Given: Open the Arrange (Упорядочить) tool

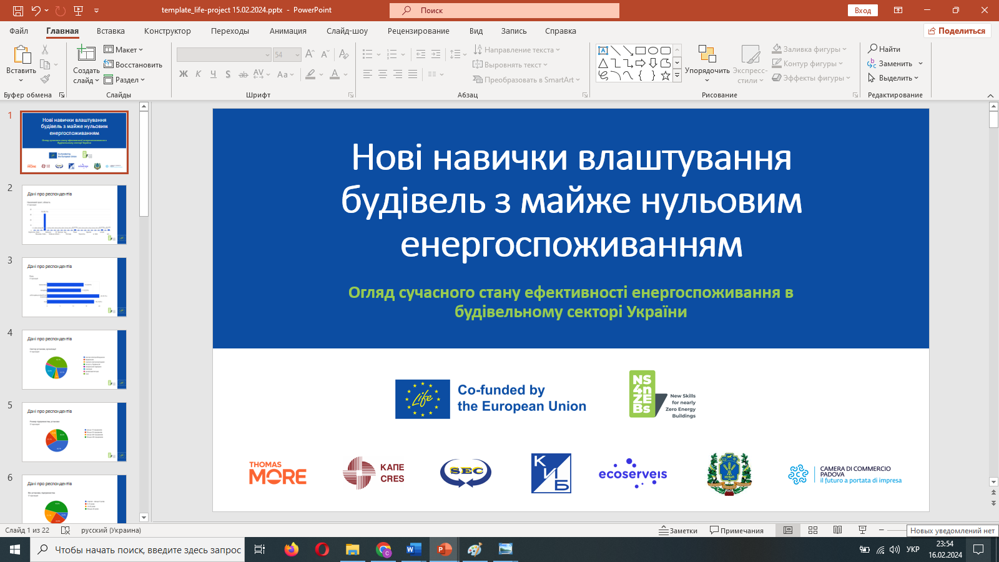Looking at the screenshot, I should pyautogui.click(x=707, y=62).
